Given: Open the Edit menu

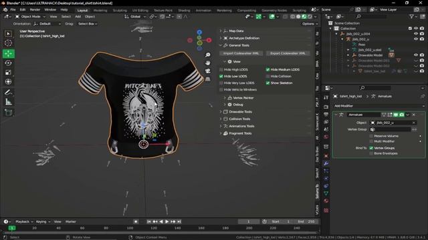Looking at the screenshot, I should (23, 9).
